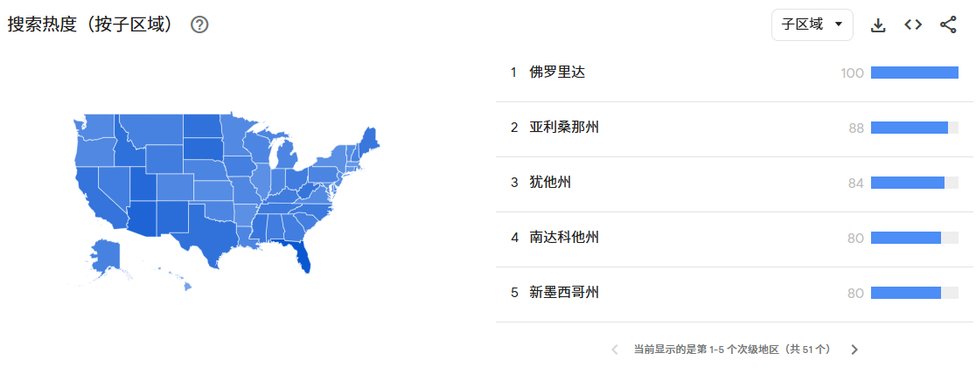This screenshot has height=388, width=976.
Task: Click the share icon
Action: point(948,25)
